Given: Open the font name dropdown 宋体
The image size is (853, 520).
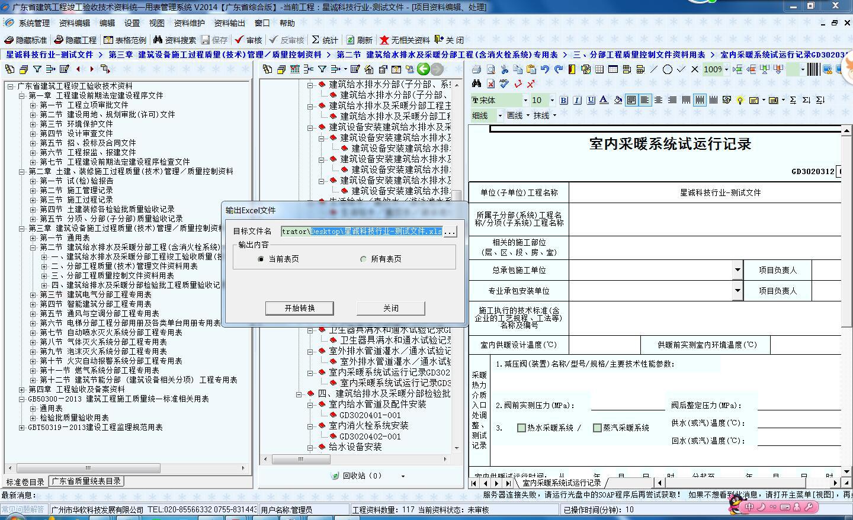Looking at the screenshot, I should 525,100.
